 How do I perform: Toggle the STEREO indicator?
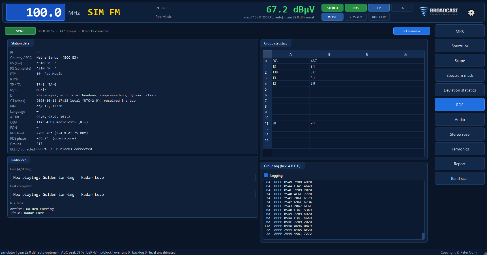point(332,8)
